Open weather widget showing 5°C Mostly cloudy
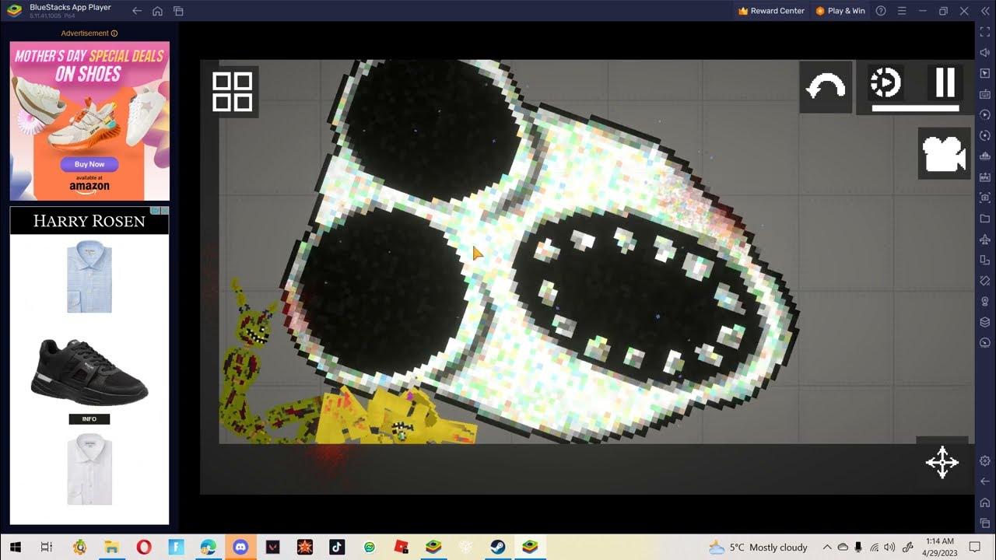 click(x=758, y=547)
